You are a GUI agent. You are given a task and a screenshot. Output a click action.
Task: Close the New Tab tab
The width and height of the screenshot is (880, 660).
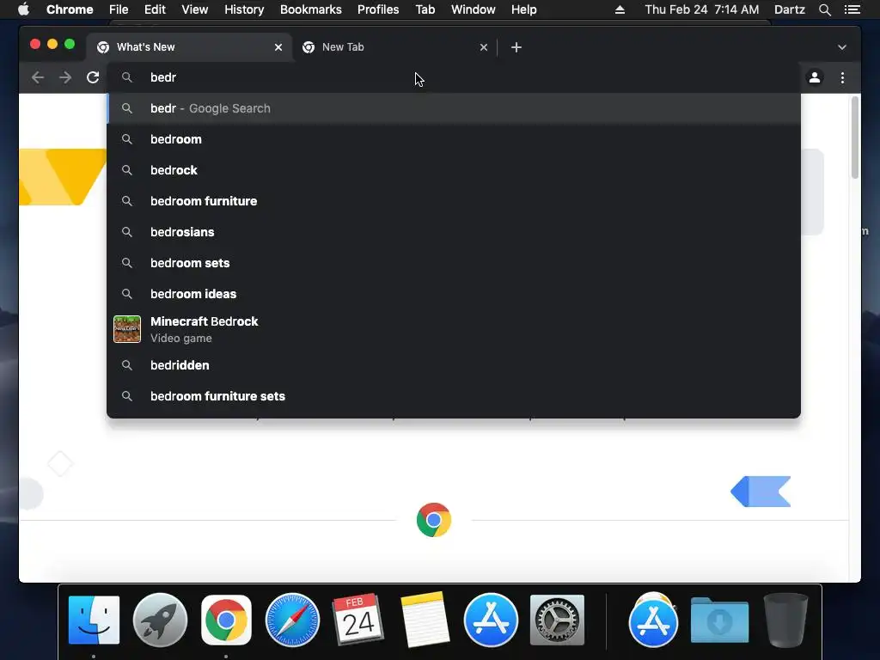point(484,47)
